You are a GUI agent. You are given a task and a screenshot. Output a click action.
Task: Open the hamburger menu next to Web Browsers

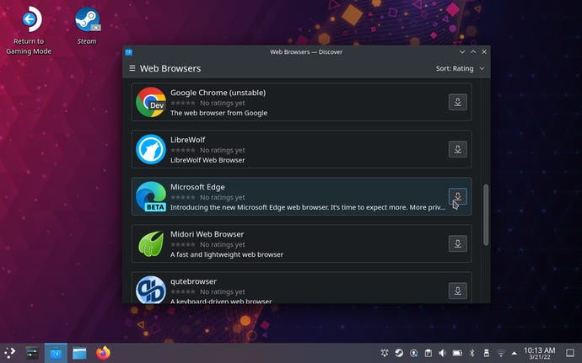(132, 68)
